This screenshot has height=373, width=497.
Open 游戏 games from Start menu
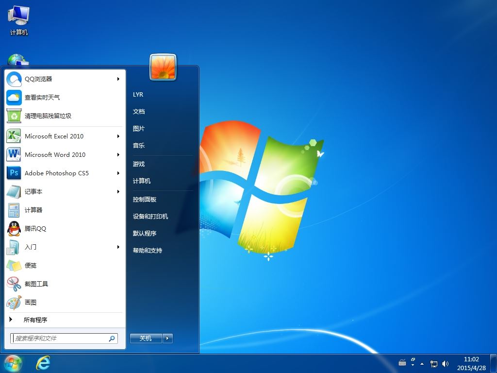click(x=139, y=164)
